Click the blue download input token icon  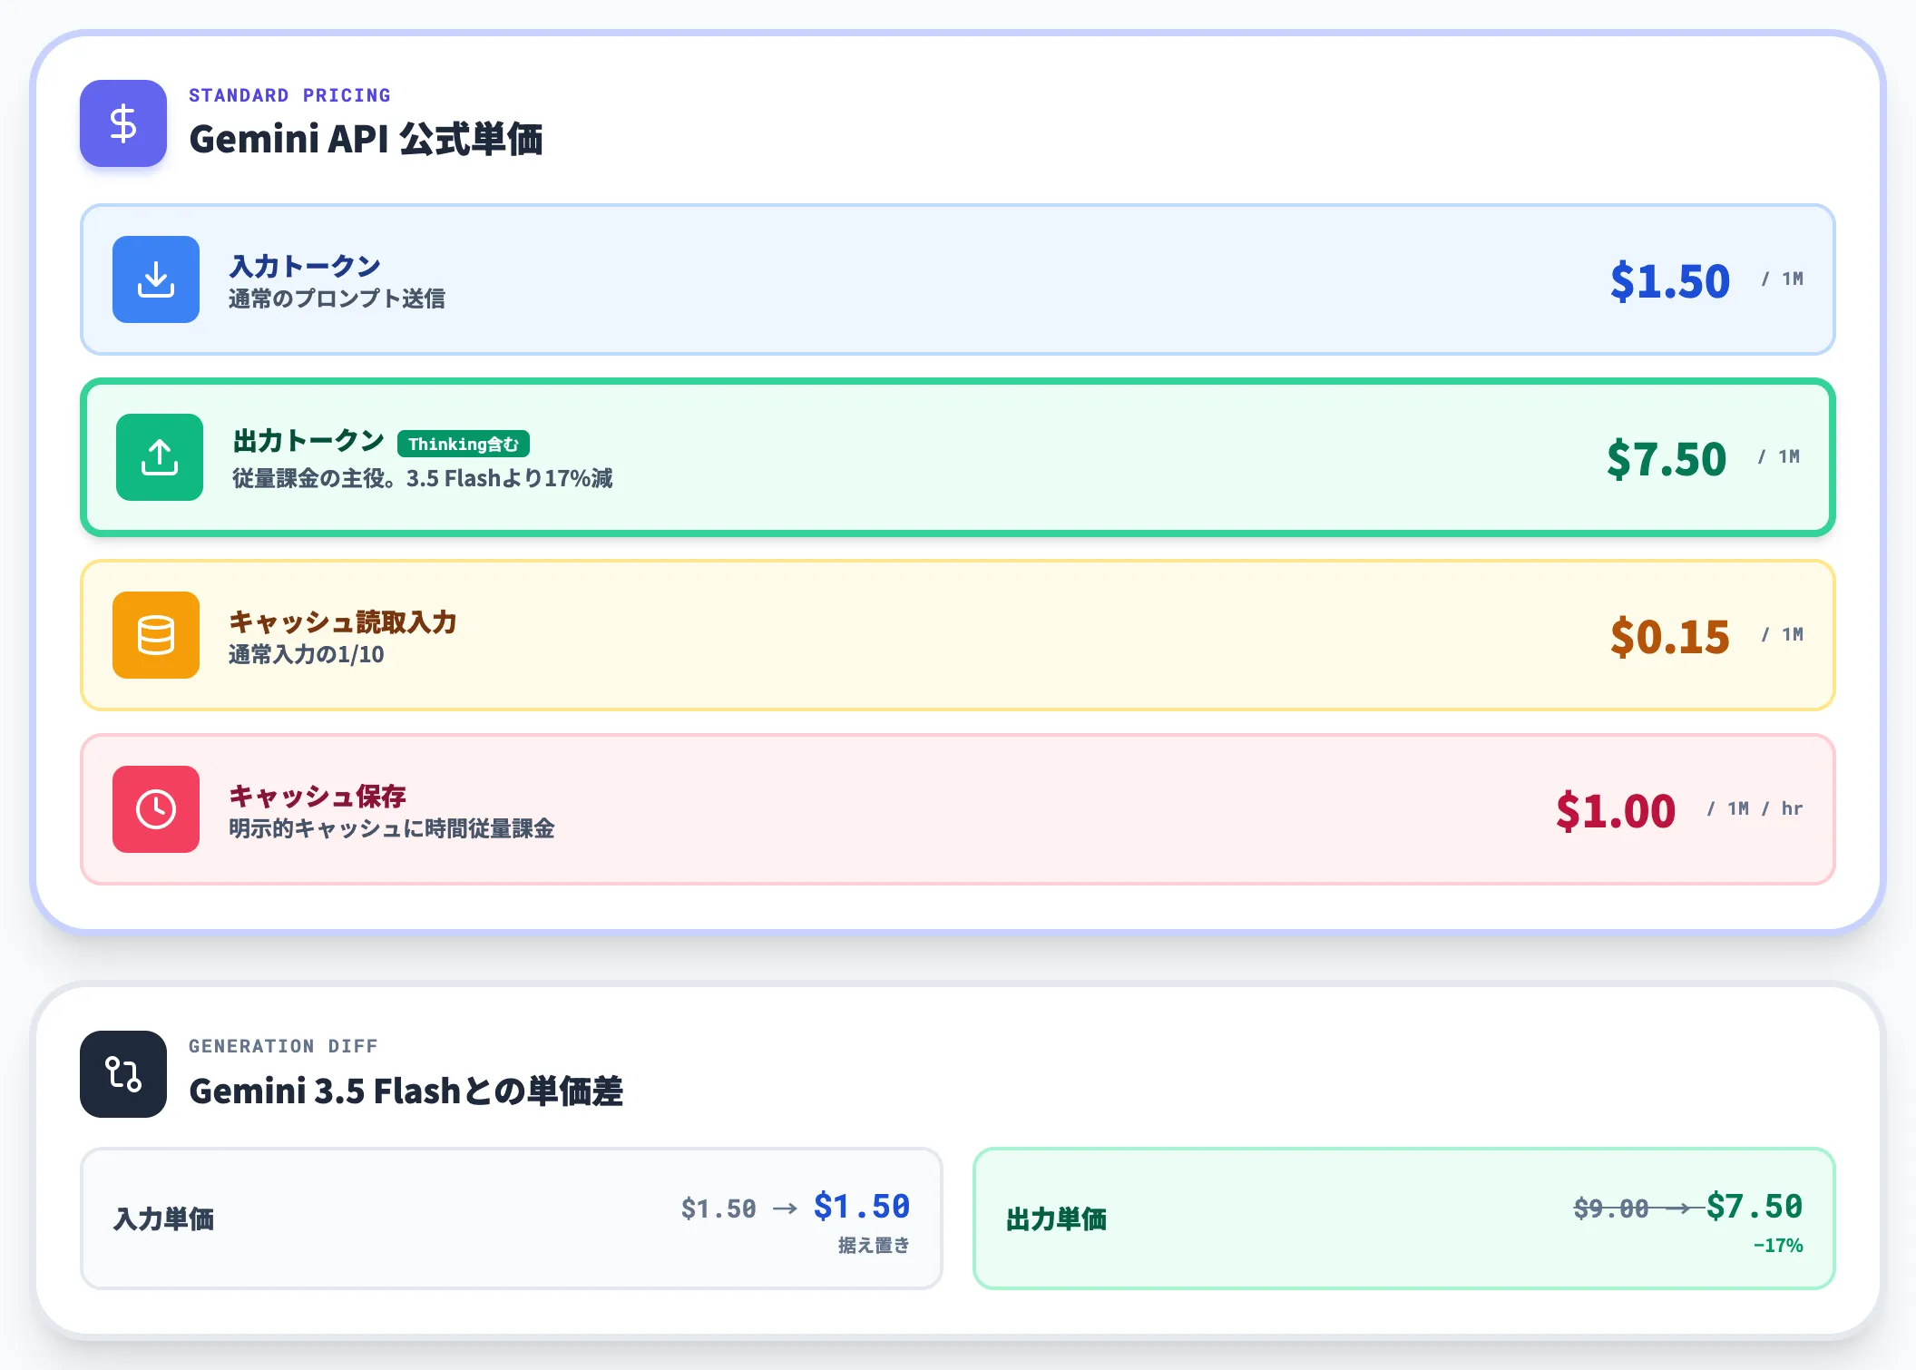coord(156,279)
